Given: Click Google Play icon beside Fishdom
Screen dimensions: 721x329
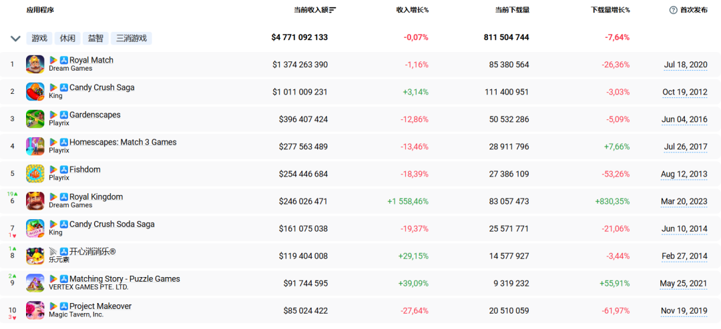Looking at the screenshot, I should [x=53, y=170].
